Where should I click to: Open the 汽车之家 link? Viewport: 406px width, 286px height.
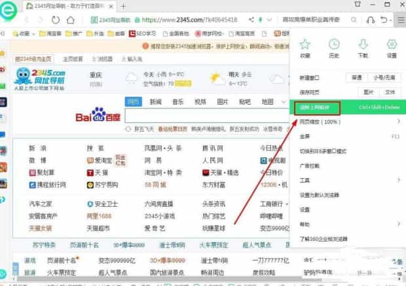pos(41,204)
